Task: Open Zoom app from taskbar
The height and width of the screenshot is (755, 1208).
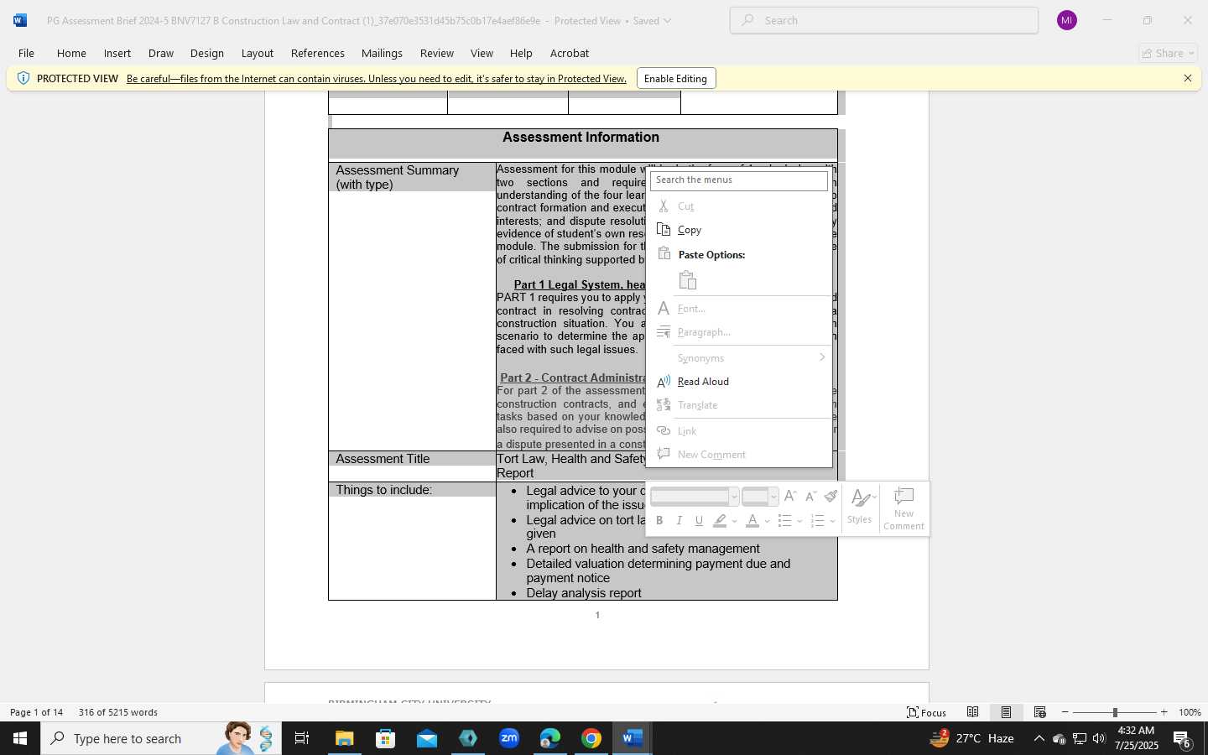Action: click(509, 738)
